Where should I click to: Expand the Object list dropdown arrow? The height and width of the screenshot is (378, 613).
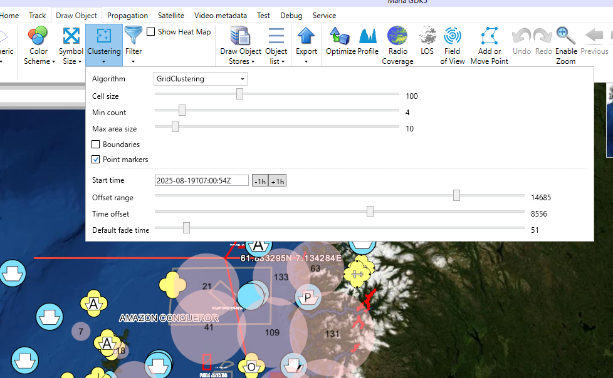(283, 62)
